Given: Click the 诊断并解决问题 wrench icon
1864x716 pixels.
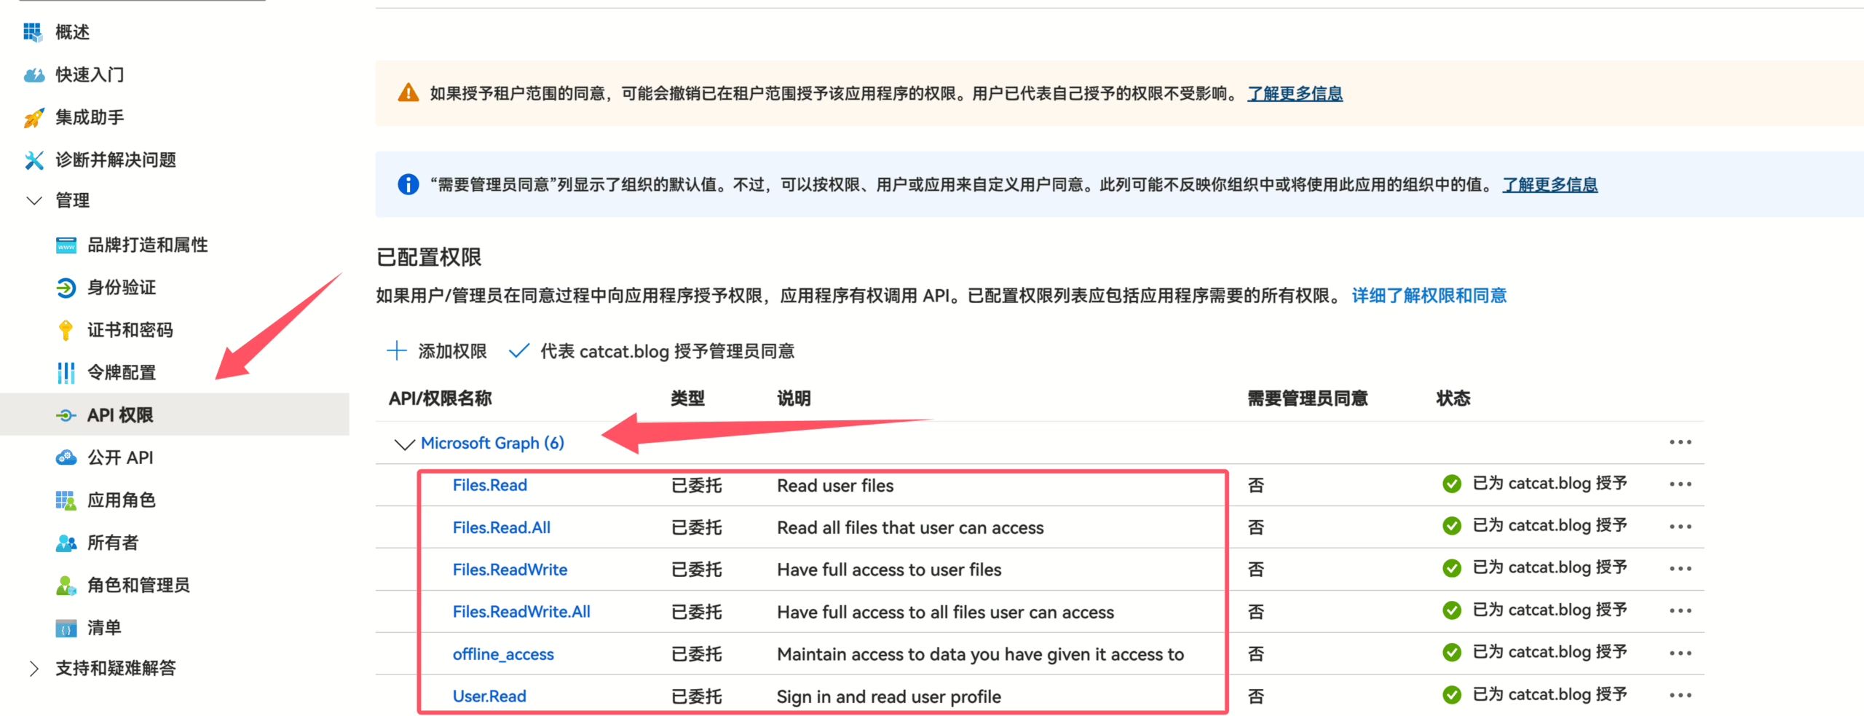Looking at the screenshot, I should tap(33, 160).
